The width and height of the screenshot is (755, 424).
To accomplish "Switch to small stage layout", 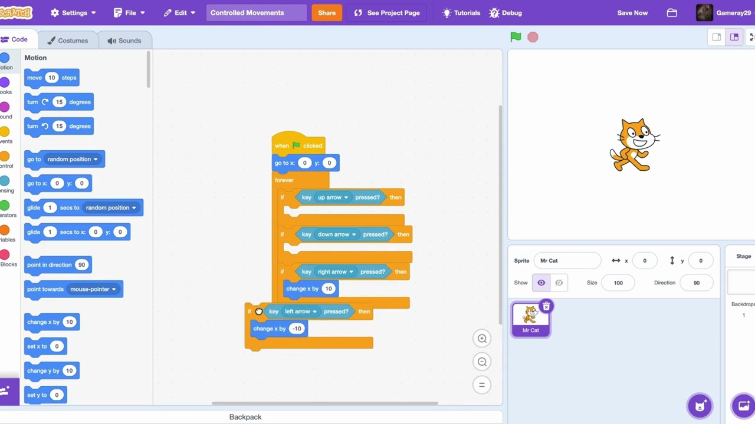I will [x=717, y=37].
